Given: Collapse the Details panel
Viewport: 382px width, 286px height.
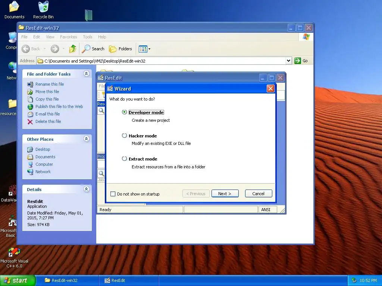Looking at the screenshot, I should click(86, 189).
